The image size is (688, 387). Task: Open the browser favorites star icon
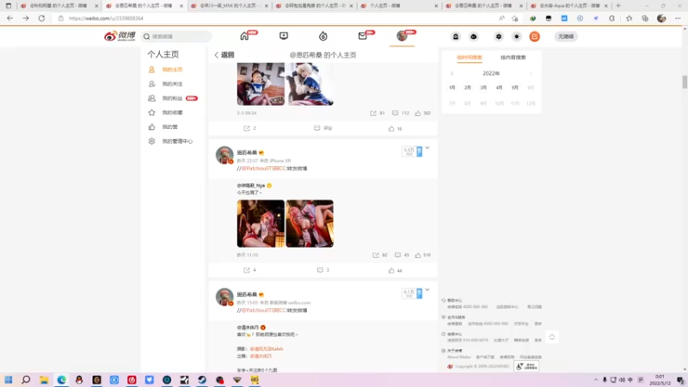(630, 18)
